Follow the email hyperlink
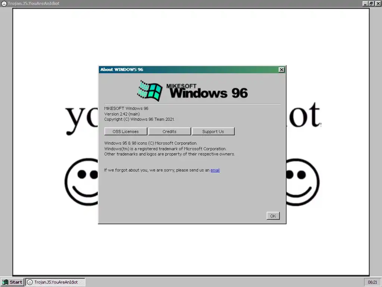The height and width of the screenshot is (287, 382). [x=215, y=170]
